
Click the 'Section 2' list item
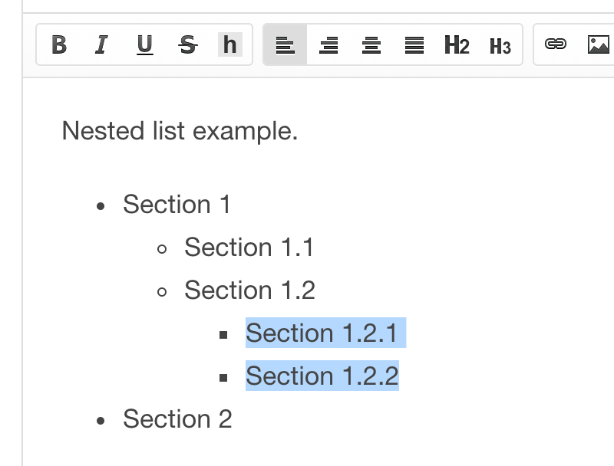[177, 419]
